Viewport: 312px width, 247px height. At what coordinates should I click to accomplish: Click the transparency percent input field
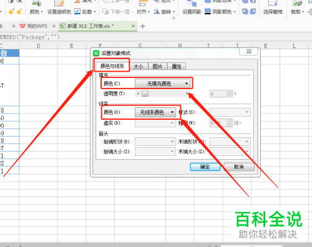point(218,94)
